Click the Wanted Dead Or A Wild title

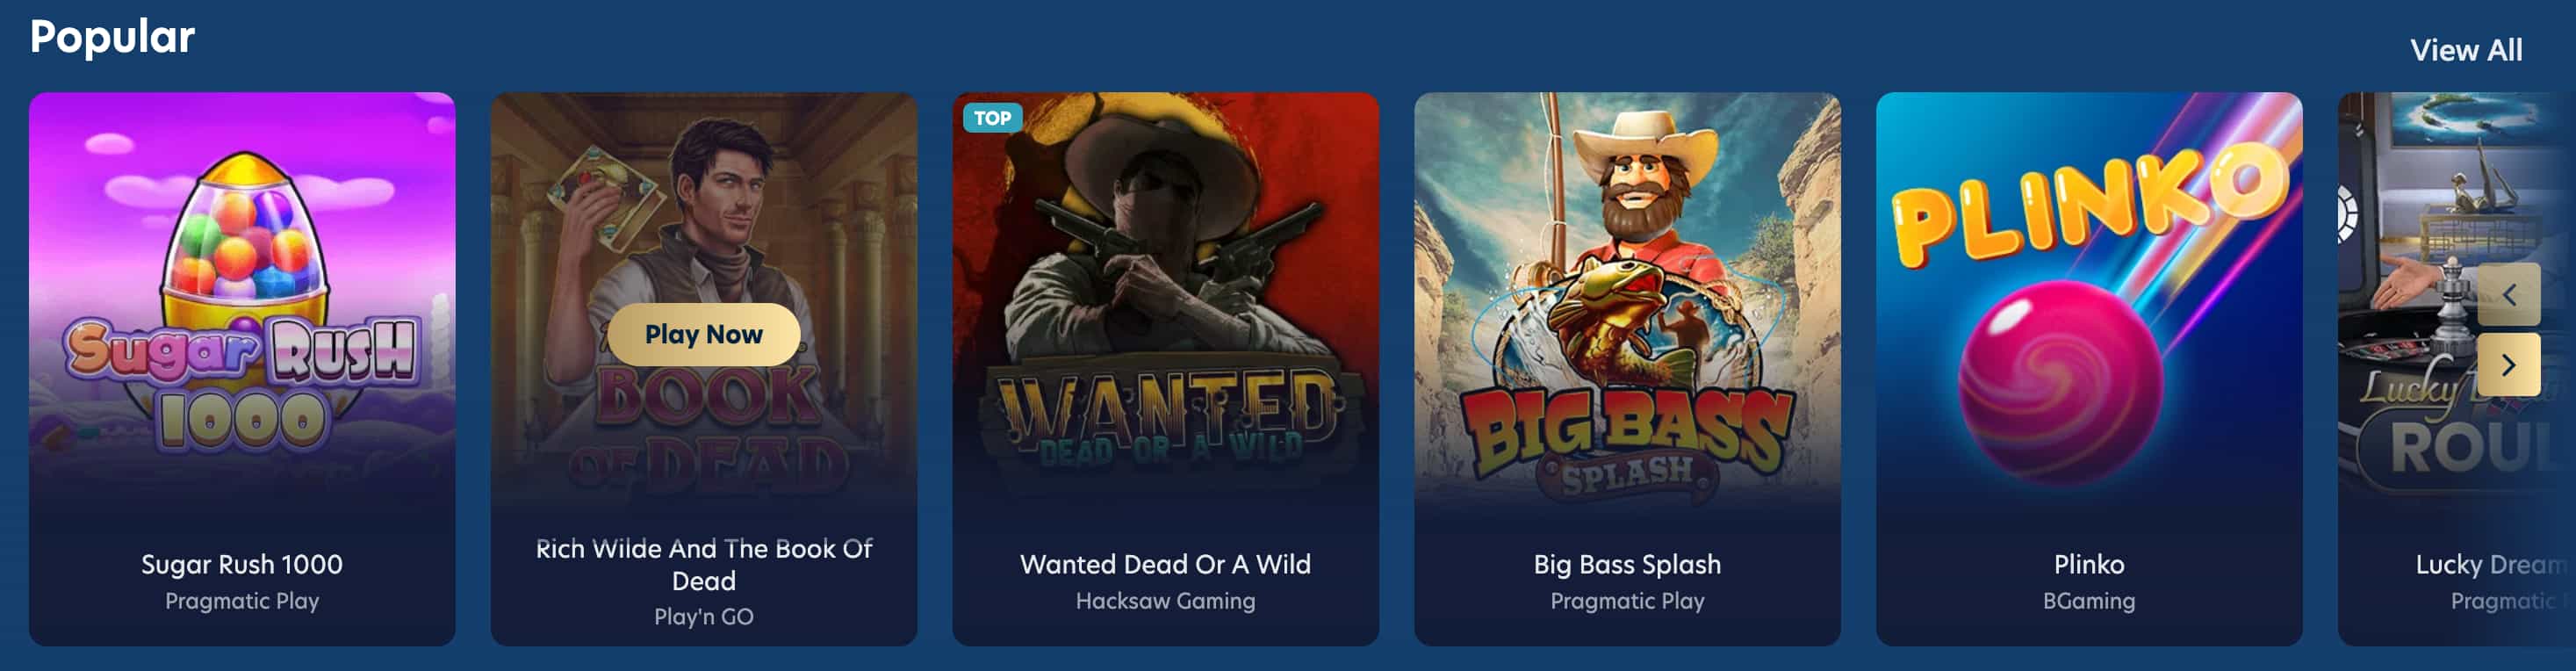coord(1165,564)
